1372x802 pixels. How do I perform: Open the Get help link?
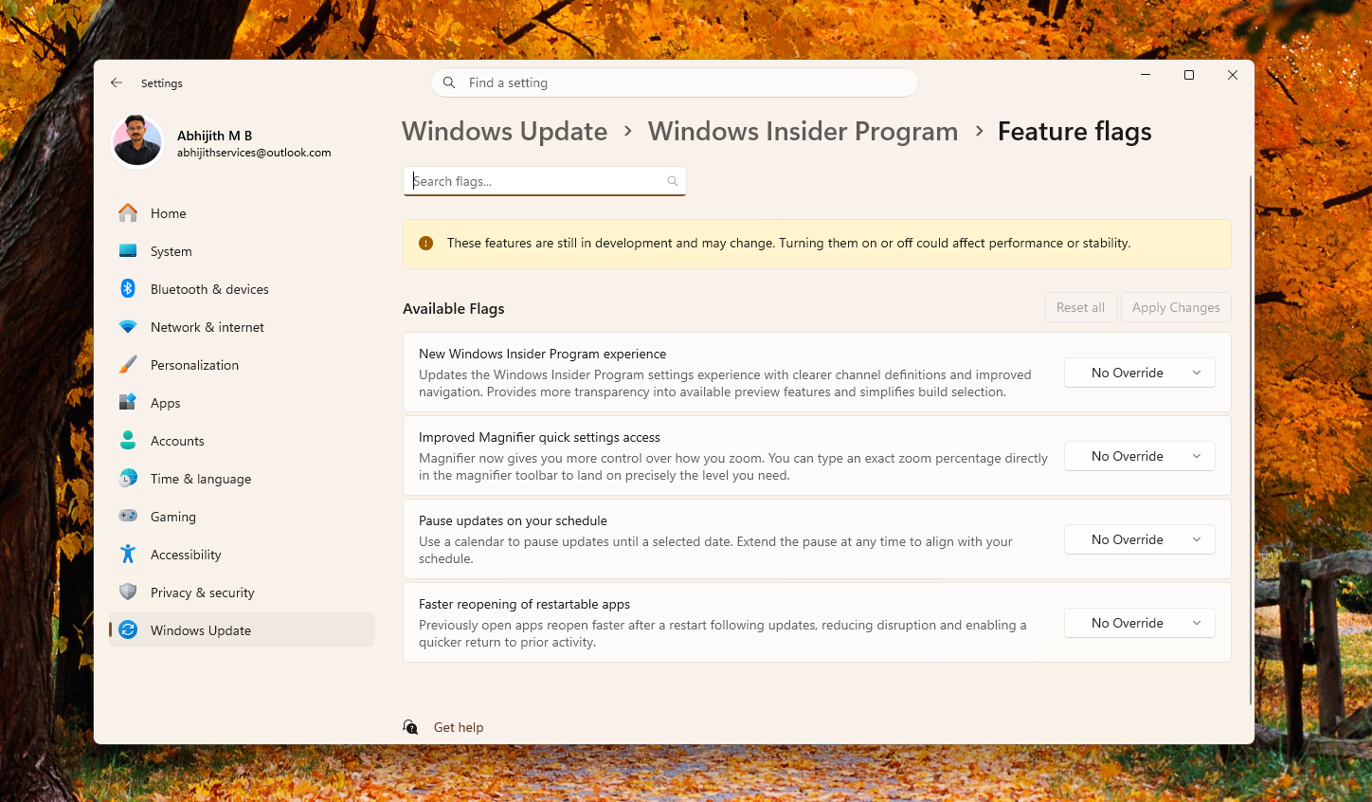coord(459,727)
